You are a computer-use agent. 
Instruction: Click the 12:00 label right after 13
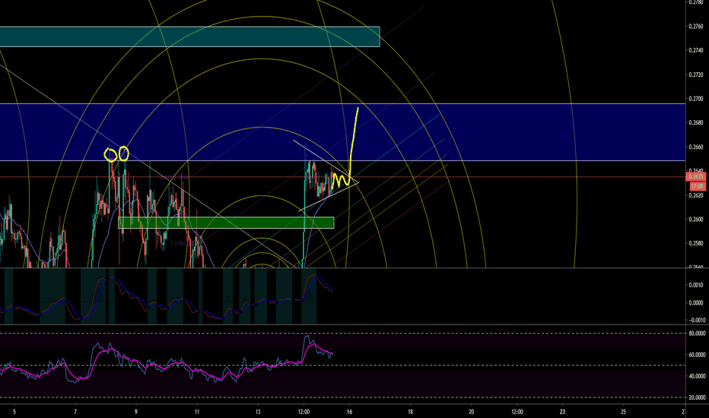point(304,412)
